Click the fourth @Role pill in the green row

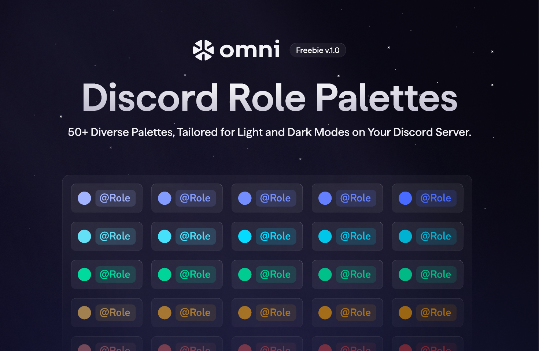tap(356, 275)
